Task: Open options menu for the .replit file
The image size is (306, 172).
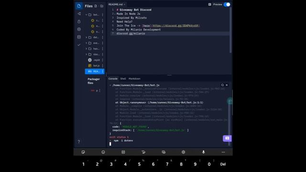Action: point(102,60)
